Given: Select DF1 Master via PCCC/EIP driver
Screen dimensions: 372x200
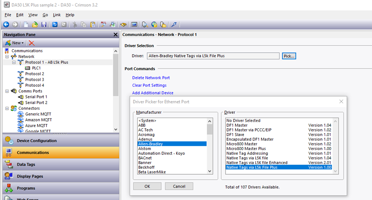Looking at the screenshot, I should click(279, 130).
